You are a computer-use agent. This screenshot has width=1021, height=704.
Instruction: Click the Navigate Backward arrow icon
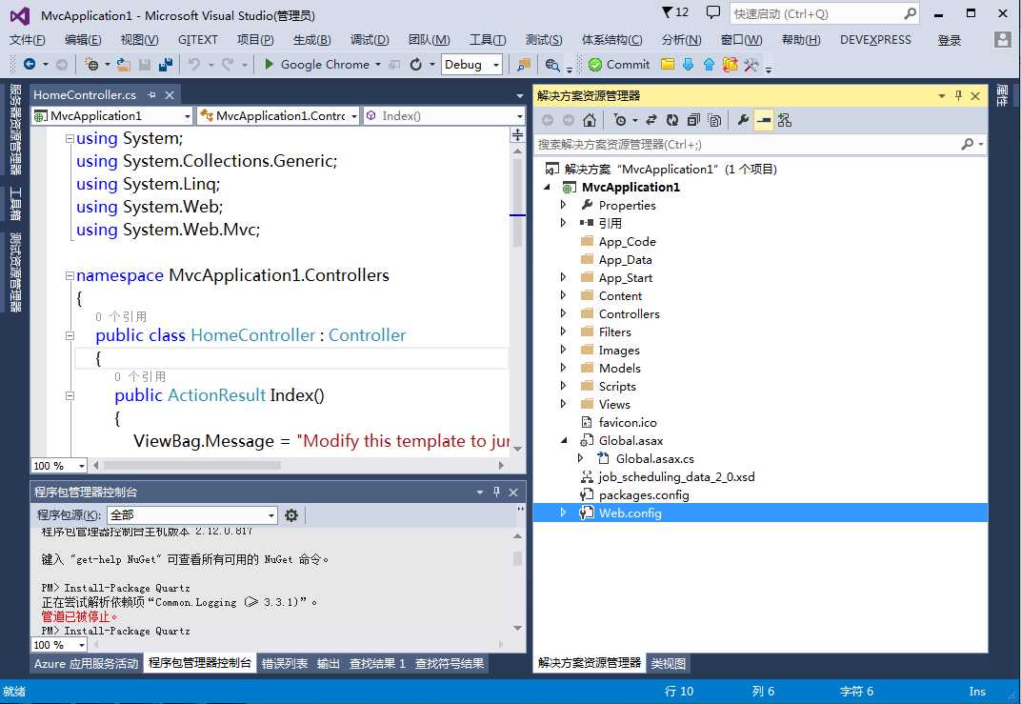[30, 64]
